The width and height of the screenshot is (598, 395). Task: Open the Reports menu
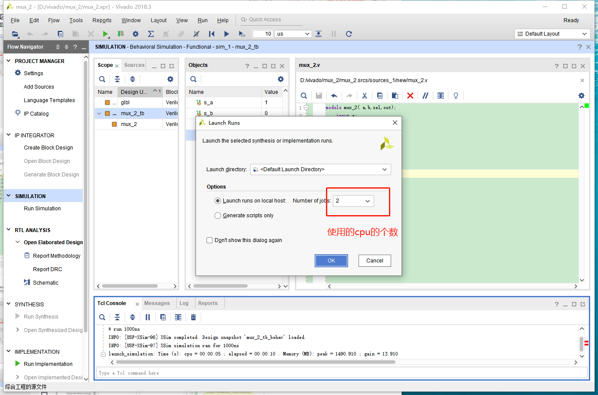pos(102,20)
